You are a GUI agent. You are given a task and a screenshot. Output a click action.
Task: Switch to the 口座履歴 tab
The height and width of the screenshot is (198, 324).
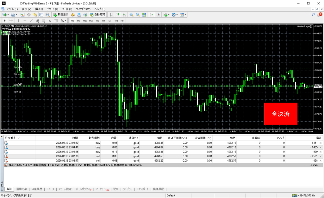(36, 189)
